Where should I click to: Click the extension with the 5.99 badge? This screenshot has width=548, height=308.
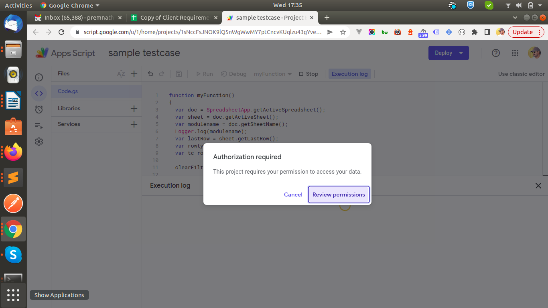(423, 33)
